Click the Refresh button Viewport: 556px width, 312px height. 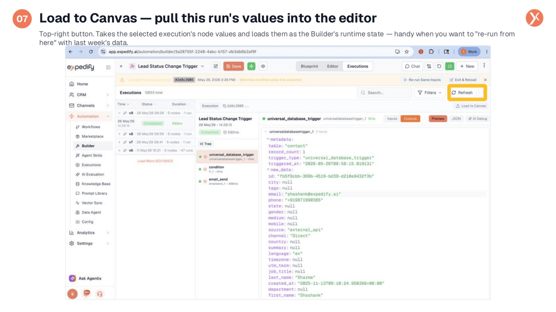tap(462, 93)
